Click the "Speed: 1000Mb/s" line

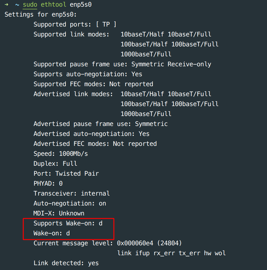click(60, 154)
